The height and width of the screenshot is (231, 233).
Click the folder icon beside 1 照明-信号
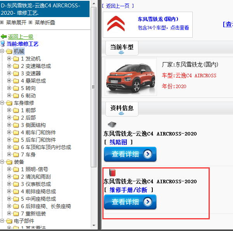16,169
